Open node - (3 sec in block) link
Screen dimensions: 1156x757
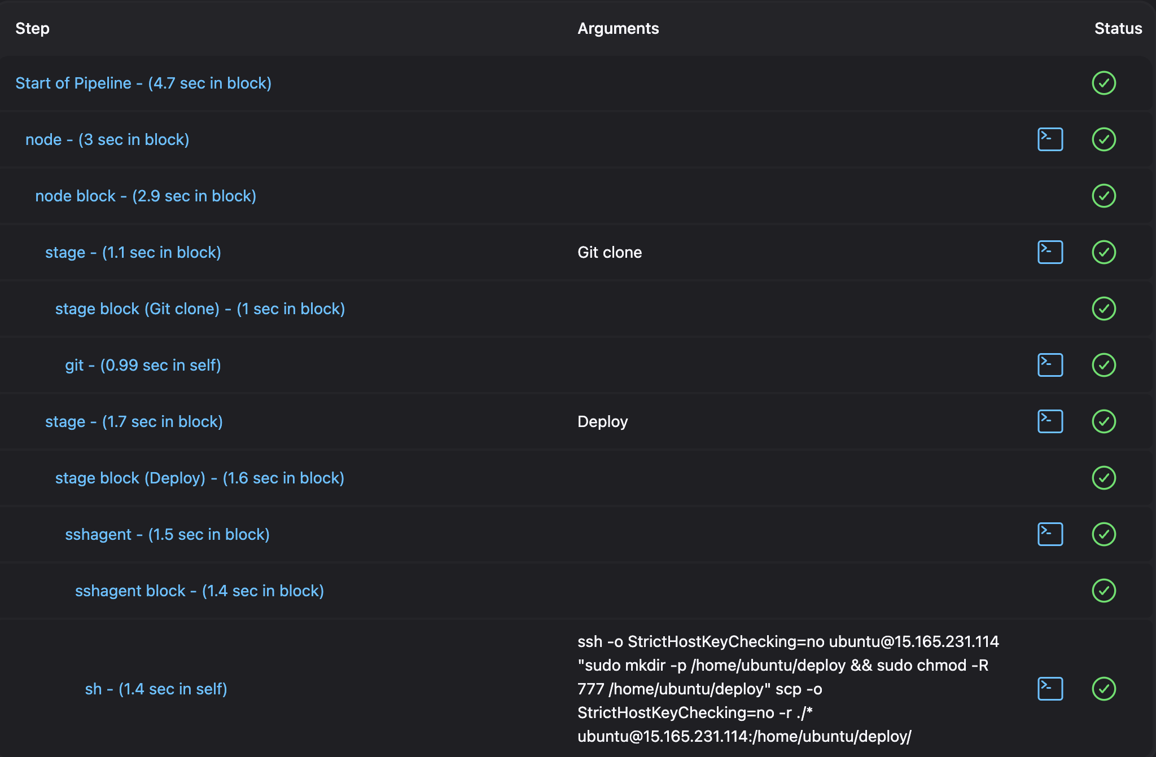107,139
